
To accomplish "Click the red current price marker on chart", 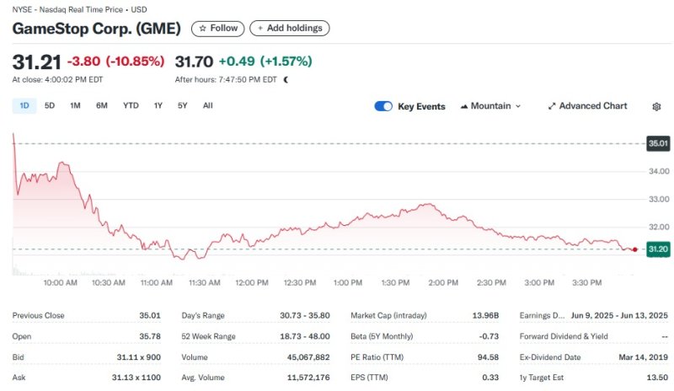I will pos(635,249).
